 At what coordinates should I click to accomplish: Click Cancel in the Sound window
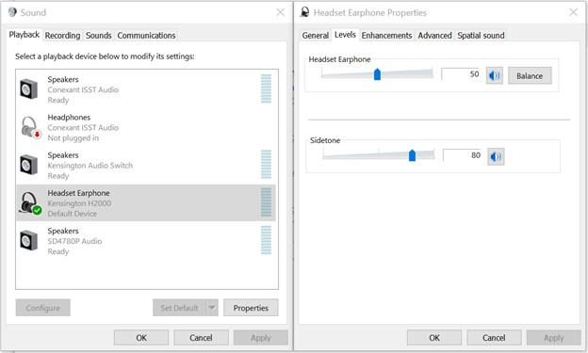pos(201,338)
